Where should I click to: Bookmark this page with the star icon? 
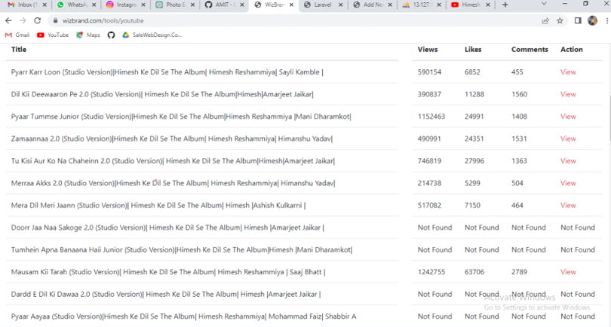click(x=560, y=20)
